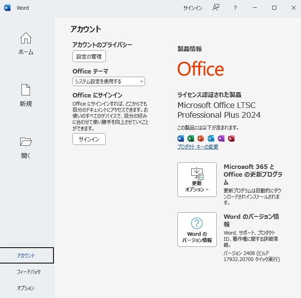Click the PowerPoint product icon
Viewport: 301px width, 298px height.
201,138
